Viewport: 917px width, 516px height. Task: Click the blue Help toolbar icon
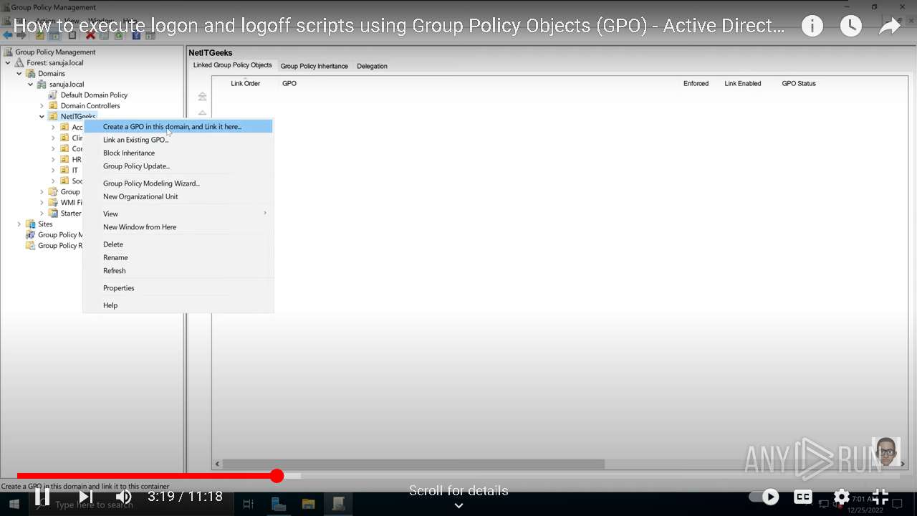click(136, 35)
